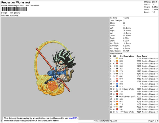Click the Total Bobbin value 93.76ft
This screenshot has height=123, width=159.
[x=126, y=51]
